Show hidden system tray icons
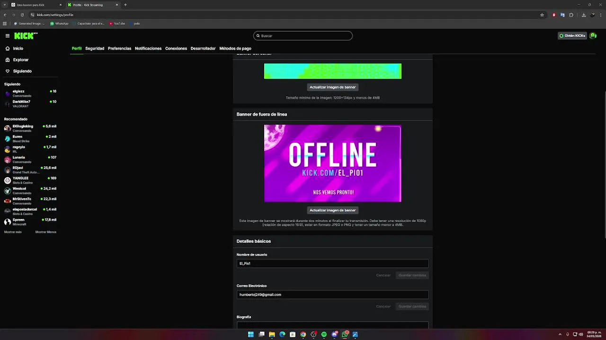This screenshot has width=606, height=340. (560, 334)
